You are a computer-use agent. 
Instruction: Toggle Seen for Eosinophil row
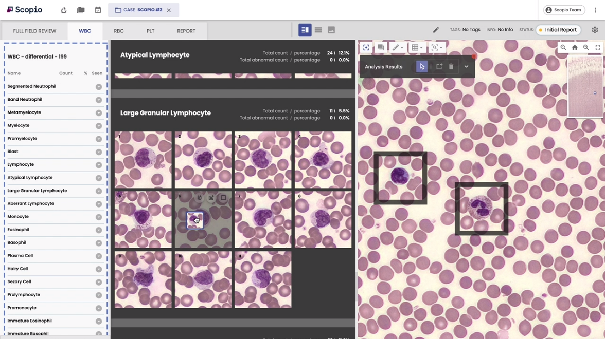(x=99, y=230)
